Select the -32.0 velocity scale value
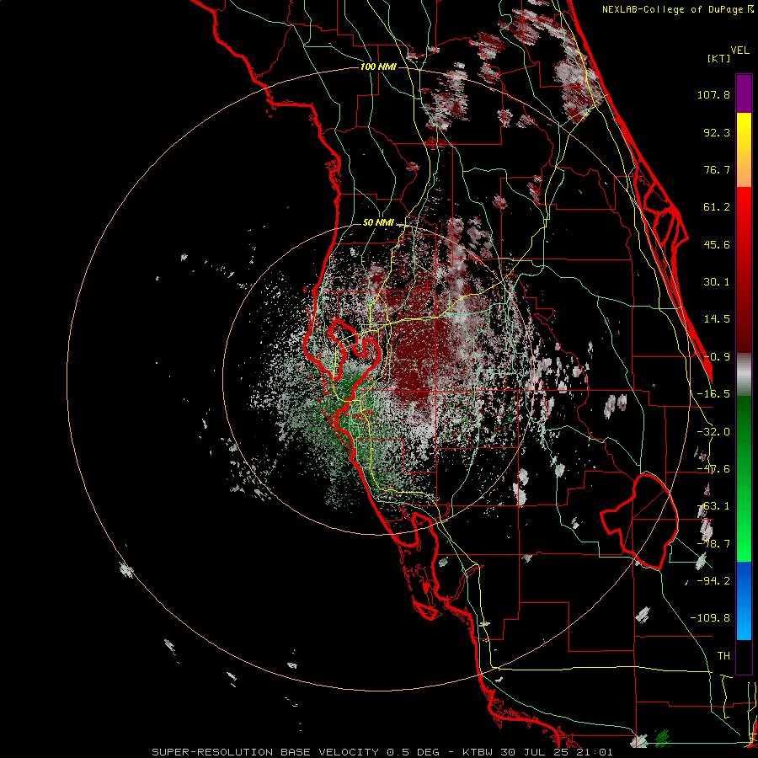The width and height of the screenshot is (758, 758). [x=713, y=432]
